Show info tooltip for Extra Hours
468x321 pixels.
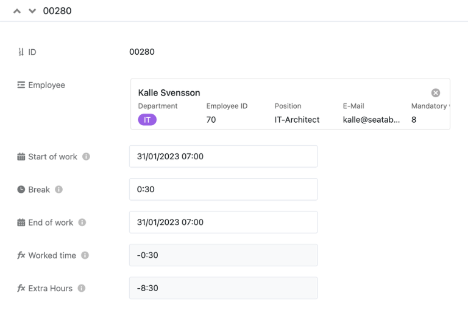[81, 288]
